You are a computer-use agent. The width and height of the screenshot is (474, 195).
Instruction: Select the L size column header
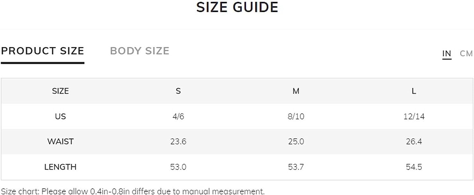[414, 91]
